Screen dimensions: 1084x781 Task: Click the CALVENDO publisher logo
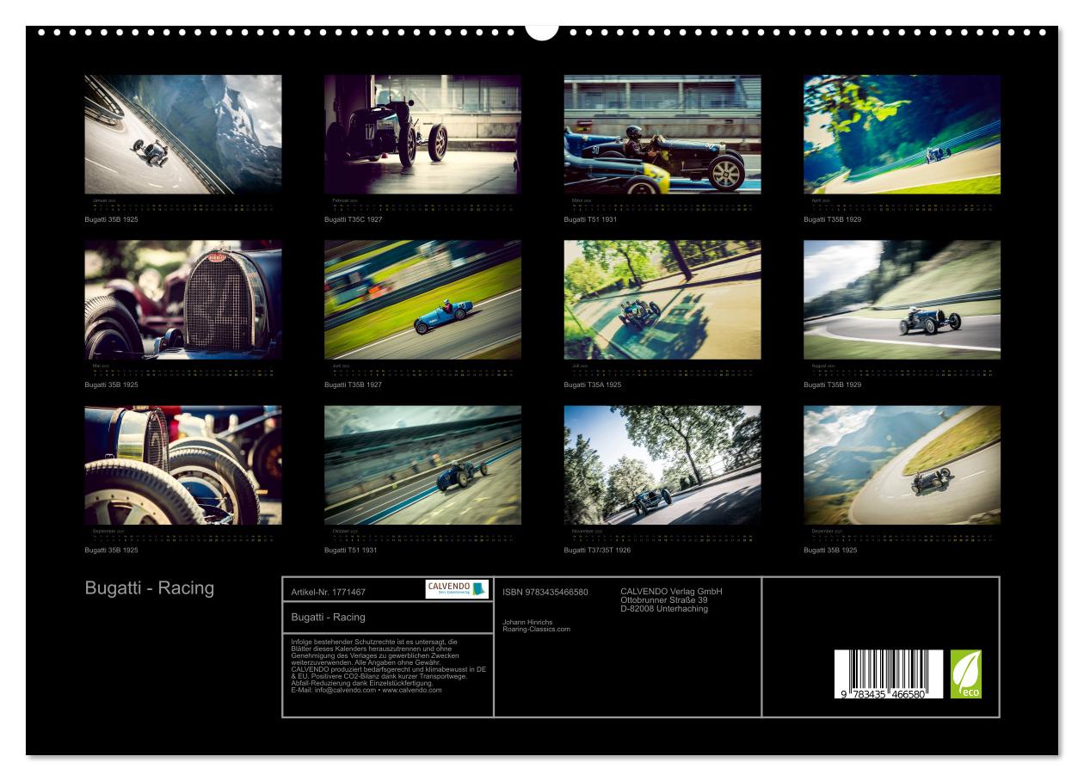click(457, 589)
